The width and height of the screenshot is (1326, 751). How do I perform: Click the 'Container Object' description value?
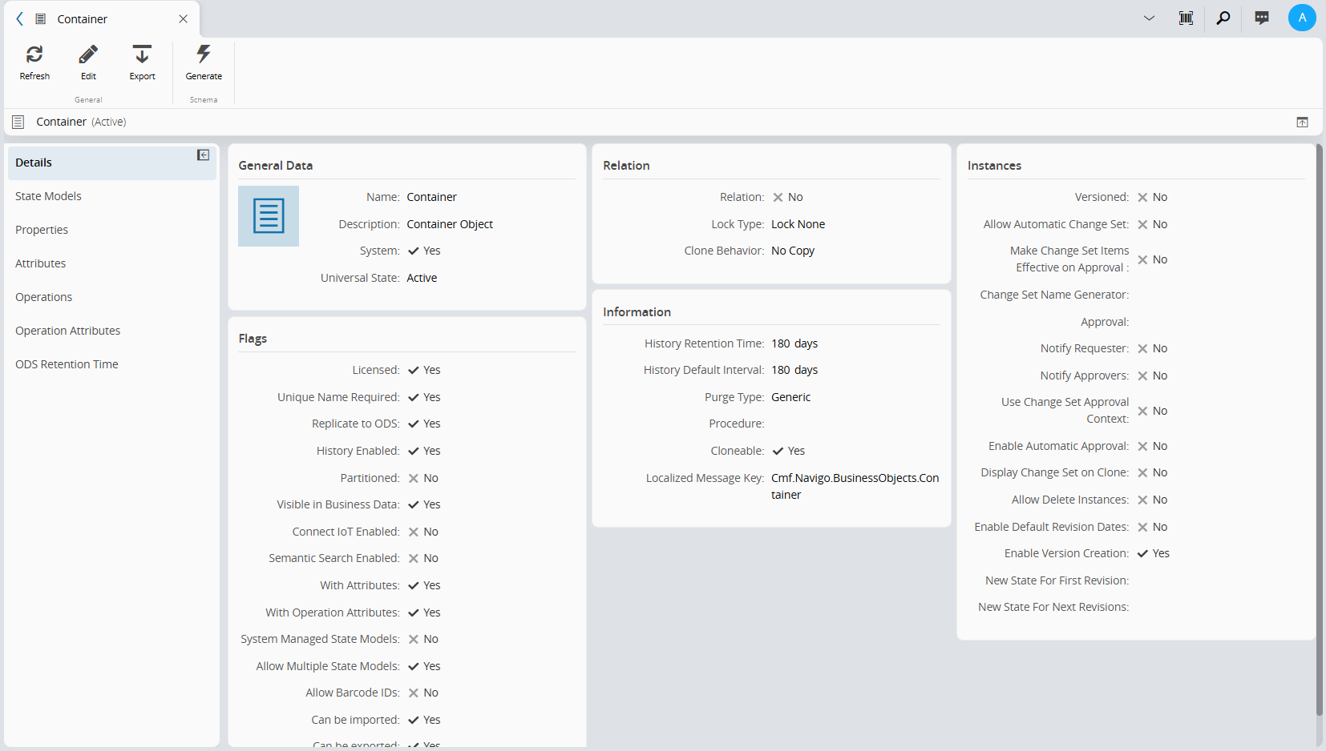(450, 224)
